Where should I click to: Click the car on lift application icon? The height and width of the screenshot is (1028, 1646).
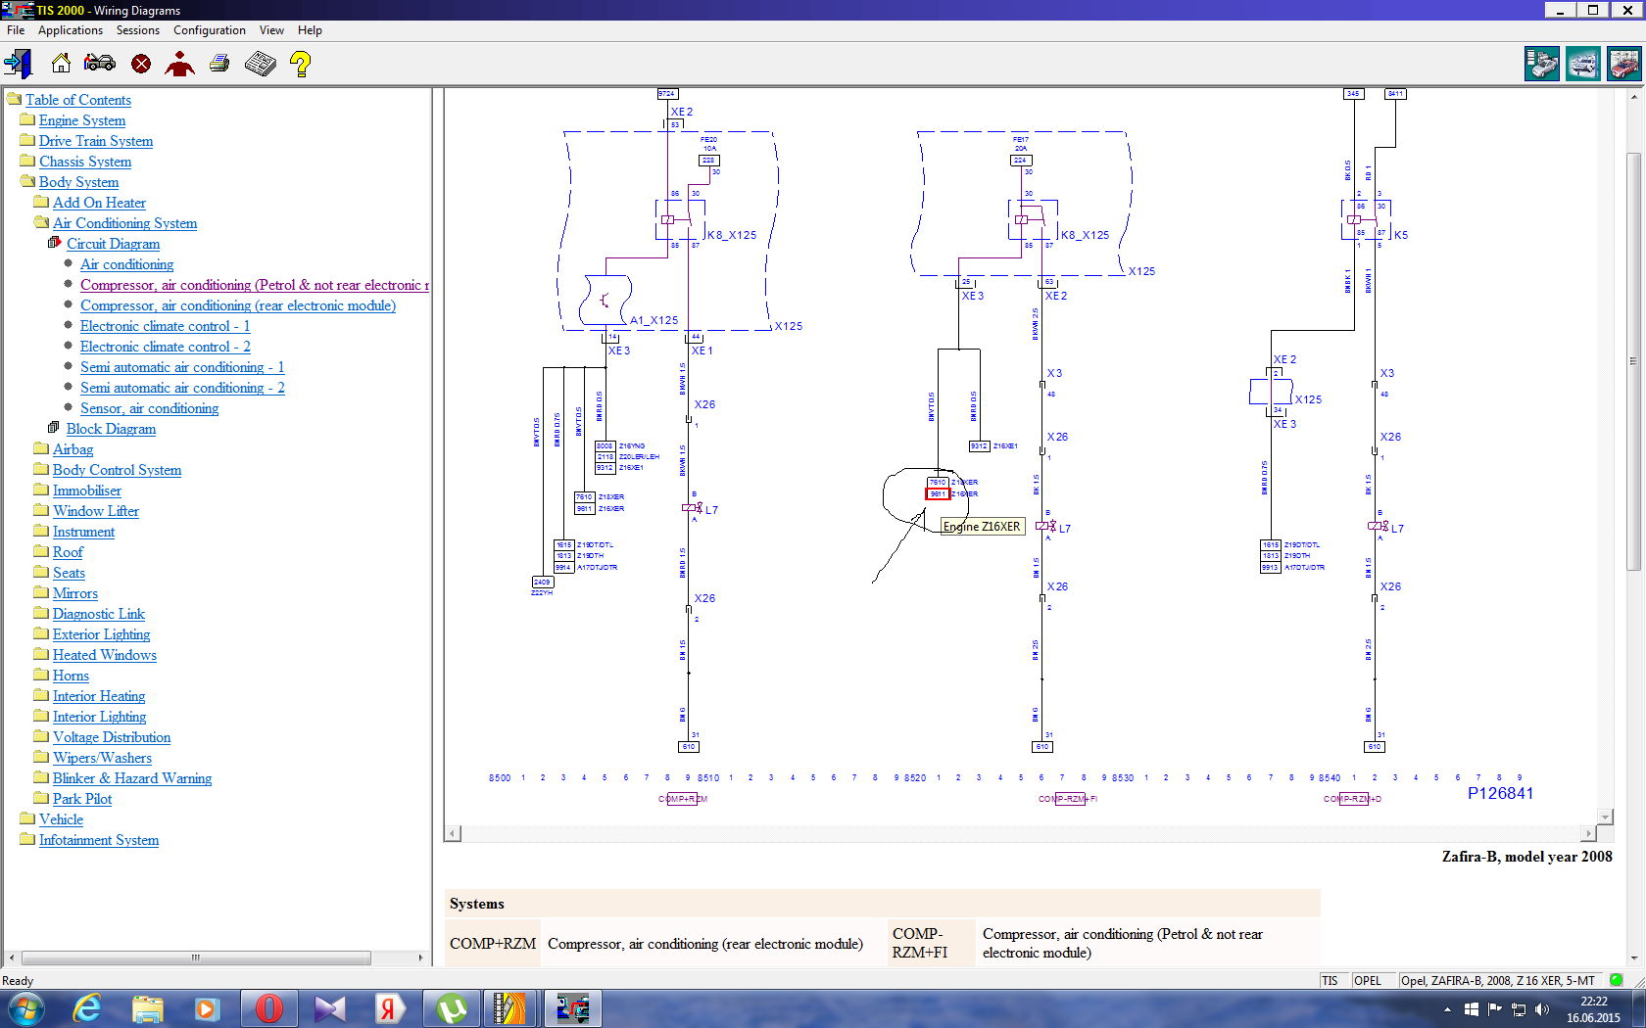(1582, 65)
